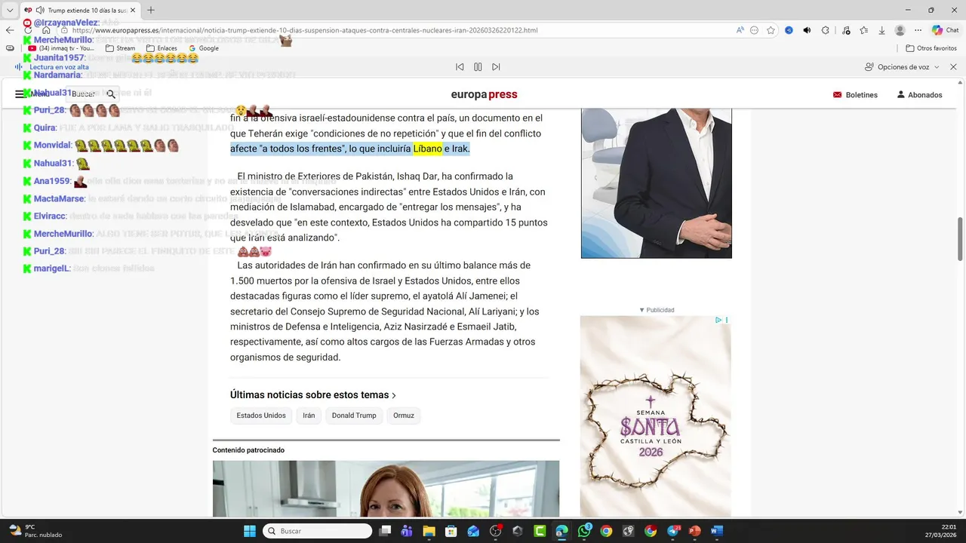Open the Stream bookmarks folder
966x543 pixels.
(120, 48)
